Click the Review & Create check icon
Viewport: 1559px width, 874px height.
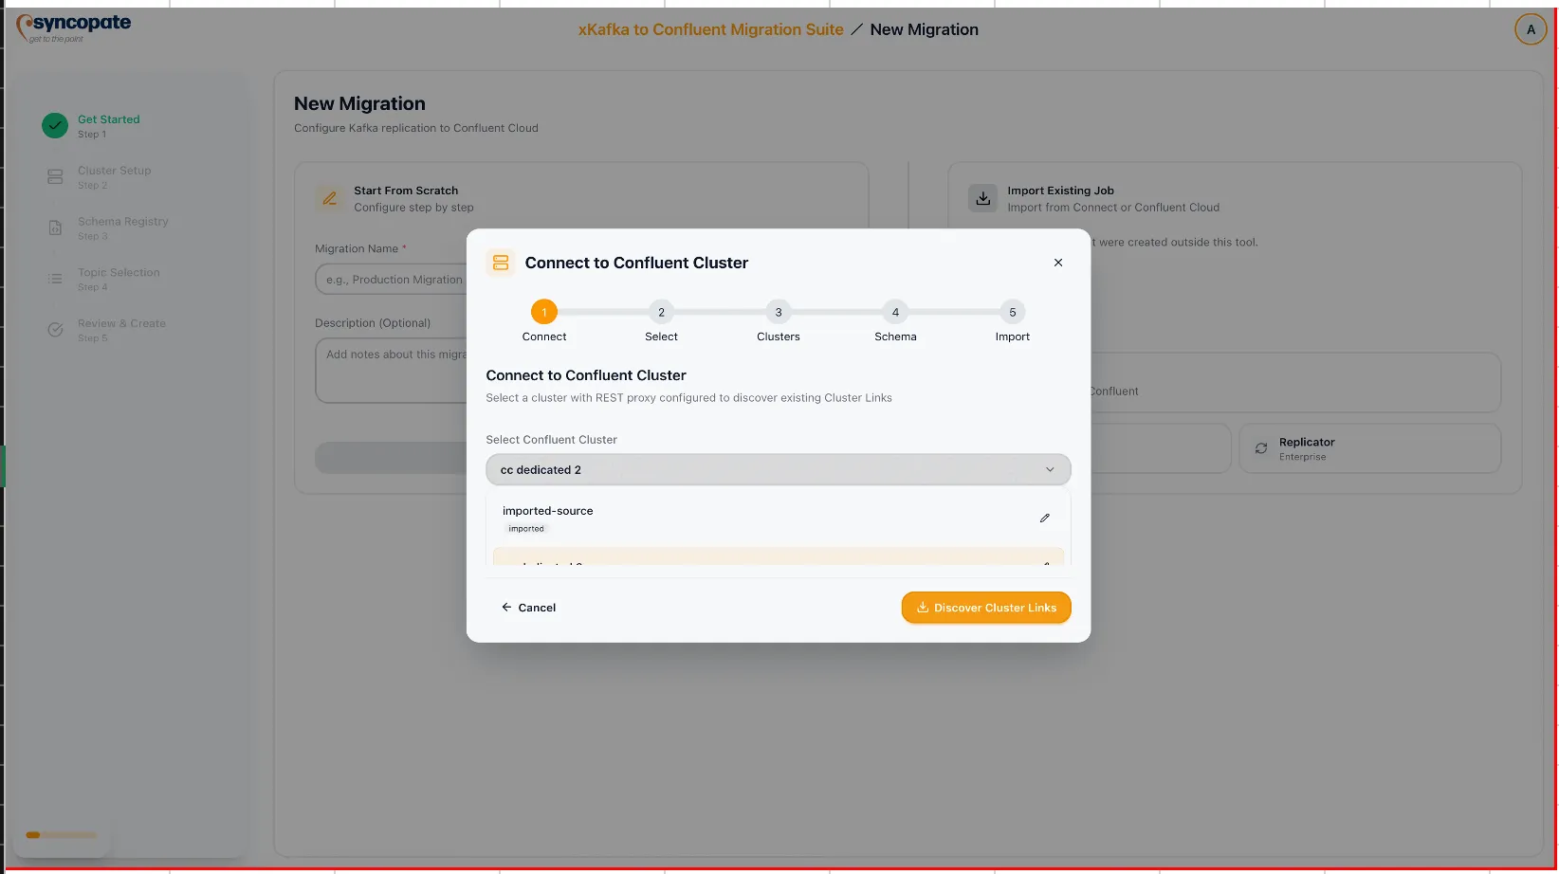(54, 329)
